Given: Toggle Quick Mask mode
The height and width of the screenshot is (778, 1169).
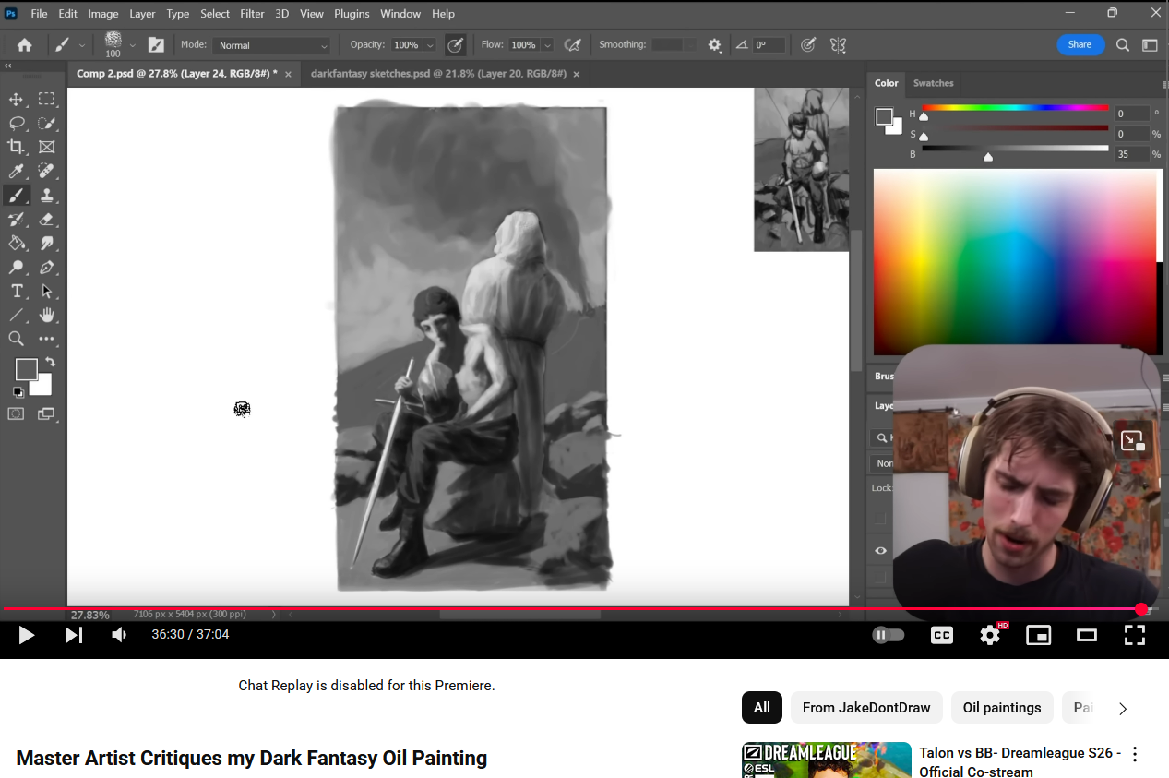Looking at the screenshot, I should [17, 414].
